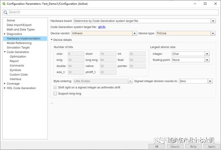Open Largest atomic integer dropdown
The image size is (221, 150).
click(207, 54)
